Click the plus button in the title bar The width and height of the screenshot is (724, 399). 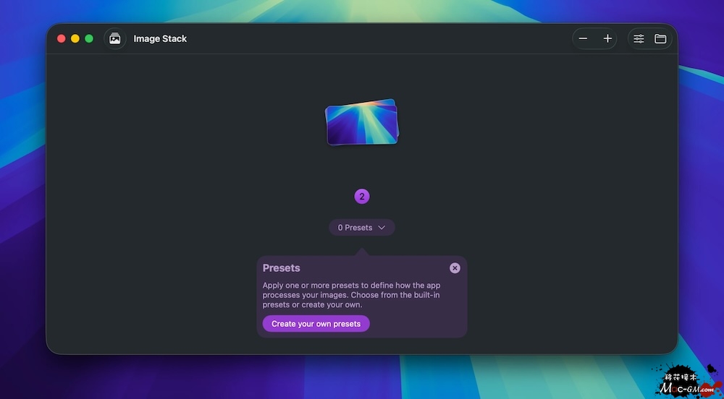607,39
